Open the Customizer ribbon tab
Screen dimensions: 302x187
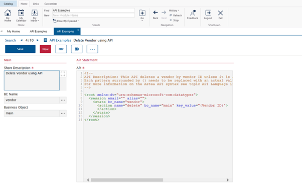click(x=51, y=4)
